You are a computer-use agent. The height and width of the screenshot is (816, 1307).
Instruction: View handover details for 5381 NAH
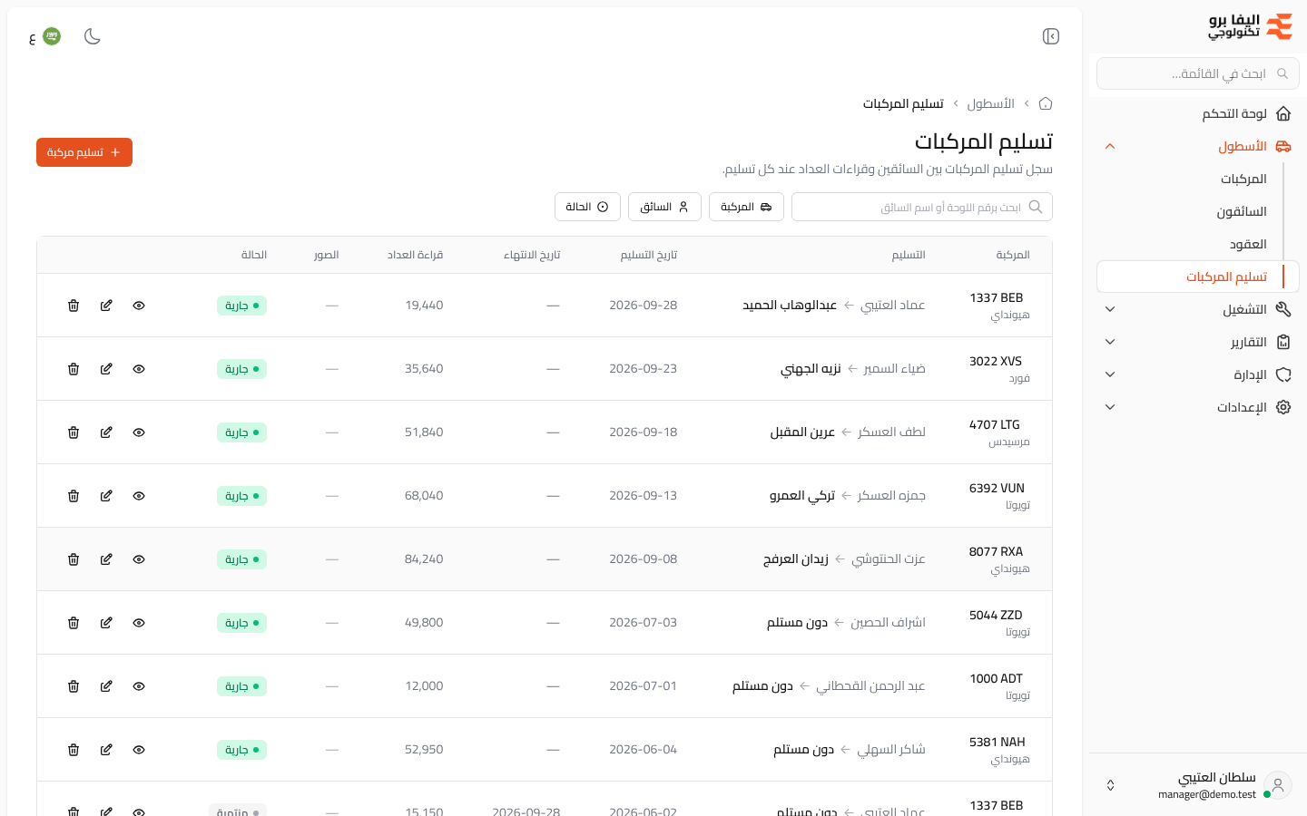[139, 750]
